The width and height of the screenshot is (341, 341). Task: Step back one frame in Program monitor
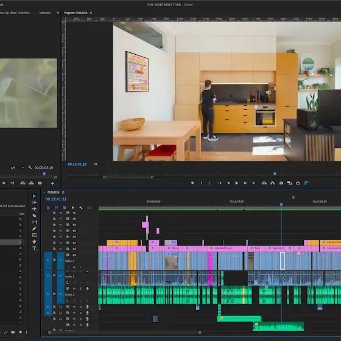coord(228,183)
